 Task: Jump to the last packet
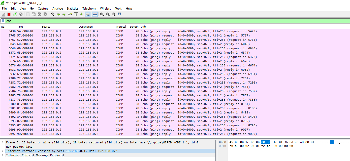tap(82, 14)
